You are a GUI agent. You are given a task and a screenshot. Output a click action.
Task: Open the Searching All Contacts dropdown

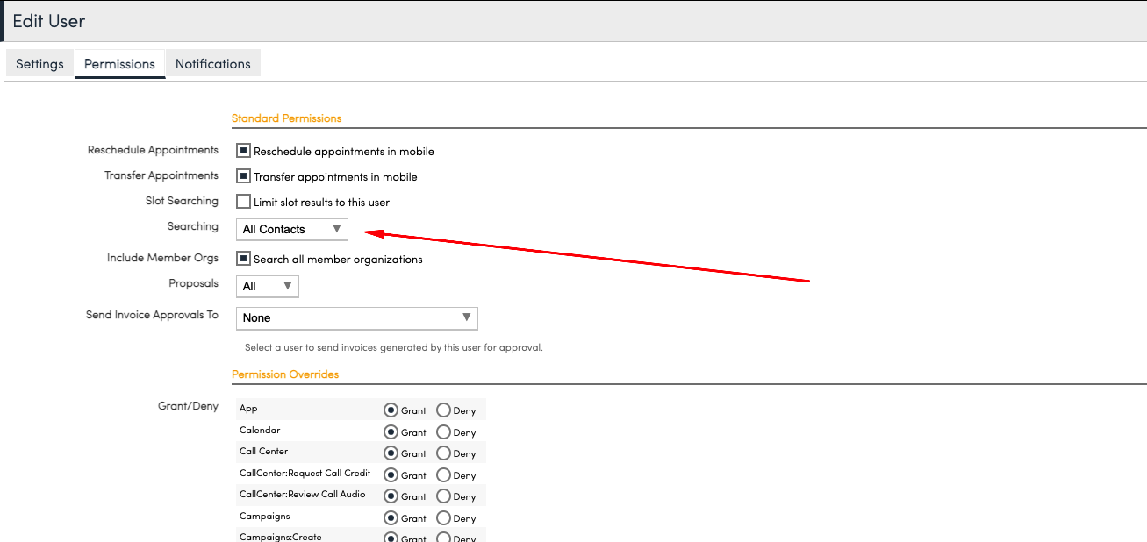click(x=292, y=229)
